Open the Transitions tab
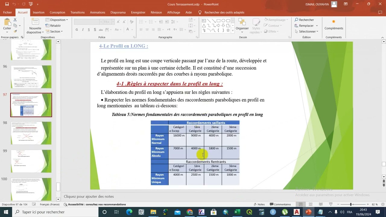The width and height of the screenshot is (386, 217). pos(78,12)
